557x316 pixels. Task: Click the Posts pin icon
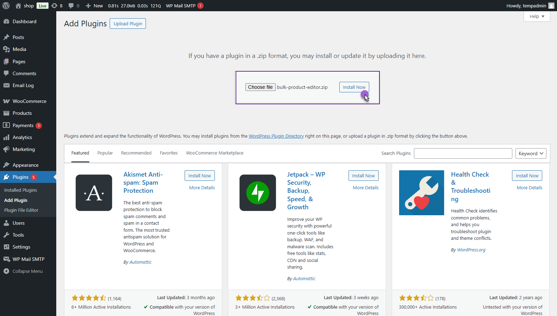point(6,37)
